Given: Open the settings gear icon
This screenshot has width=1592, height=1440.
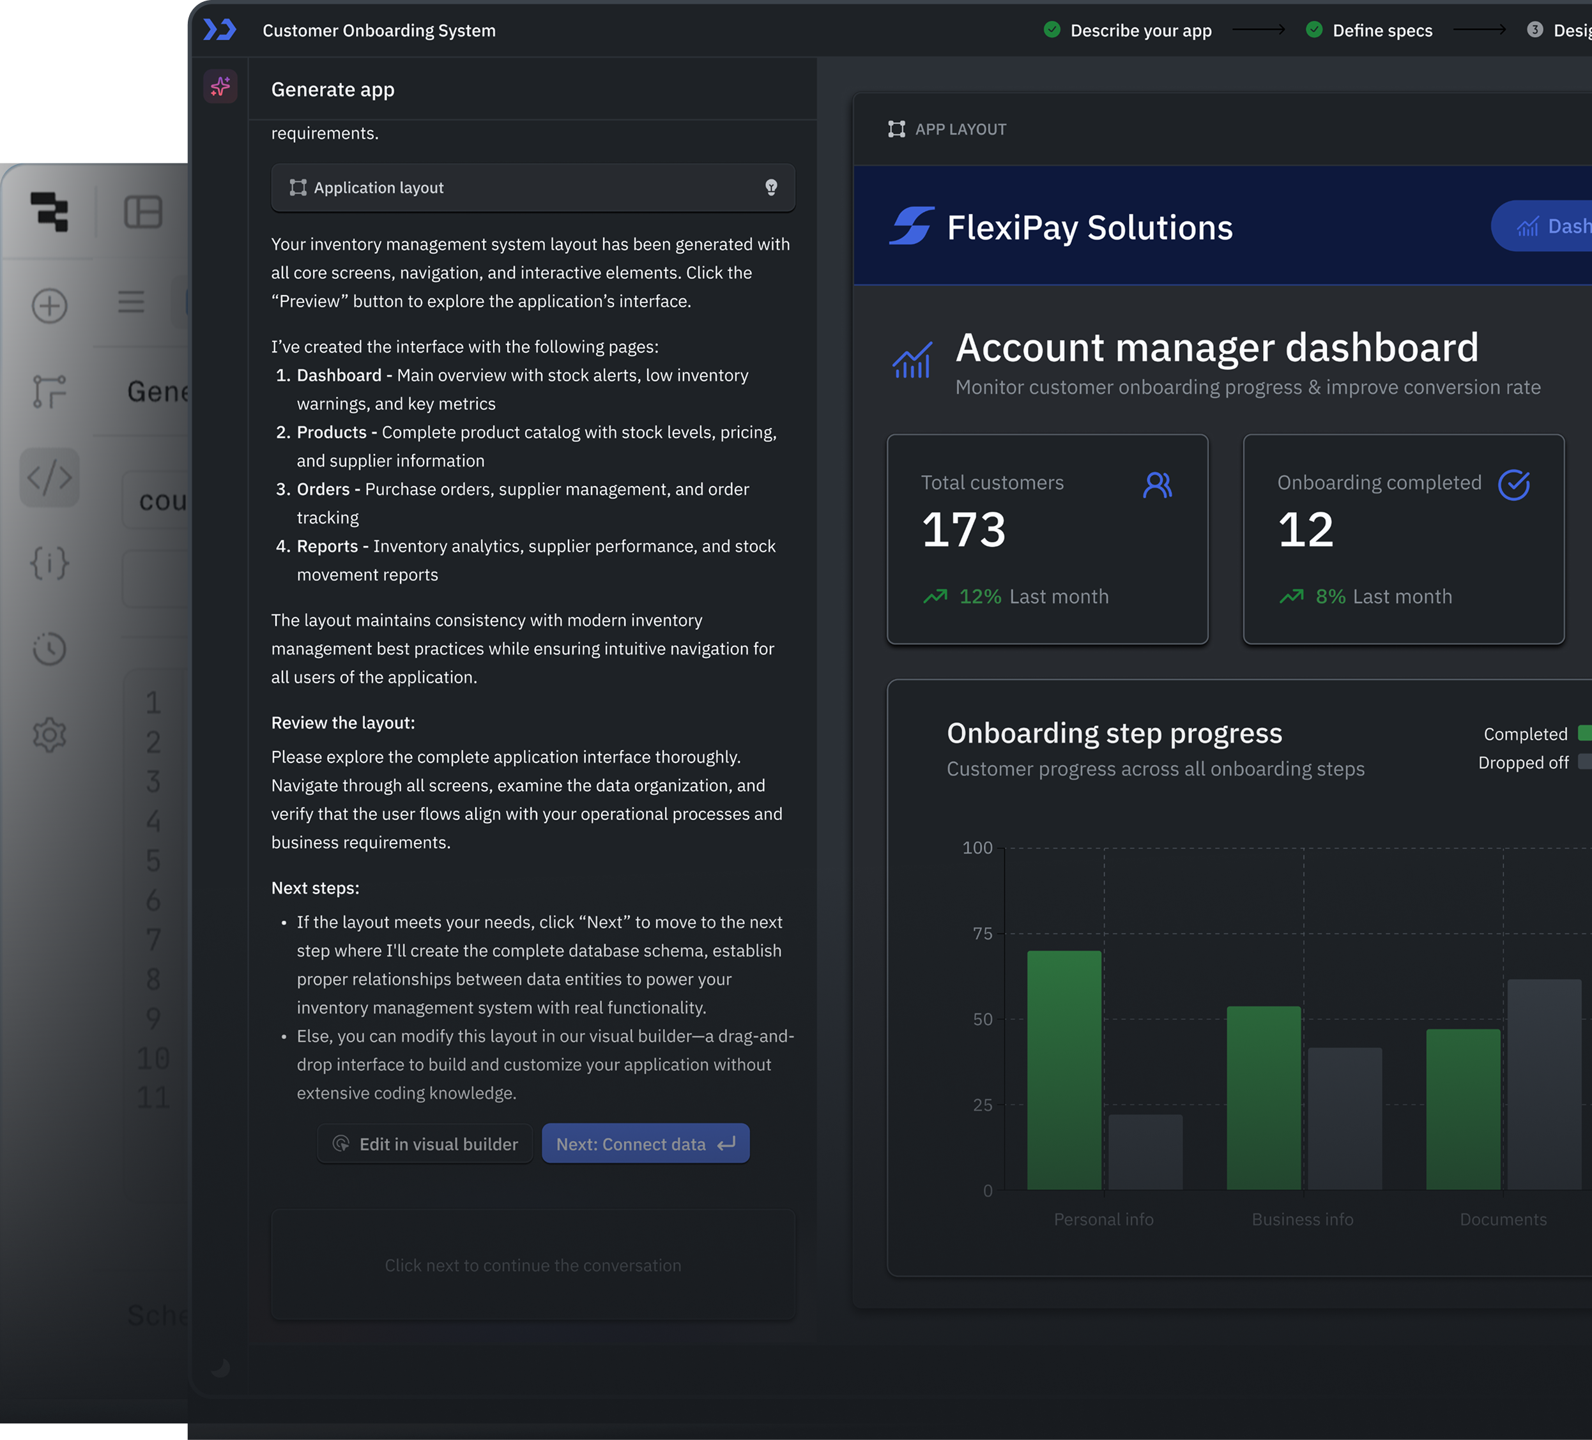Looking at the screenshot, I should coord(49,734).
